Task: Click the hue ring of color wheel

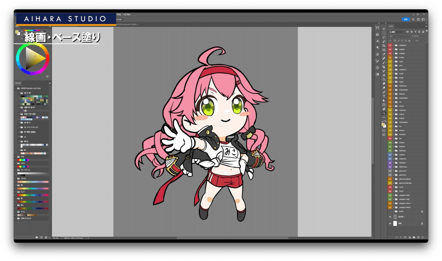Action: 18,59
